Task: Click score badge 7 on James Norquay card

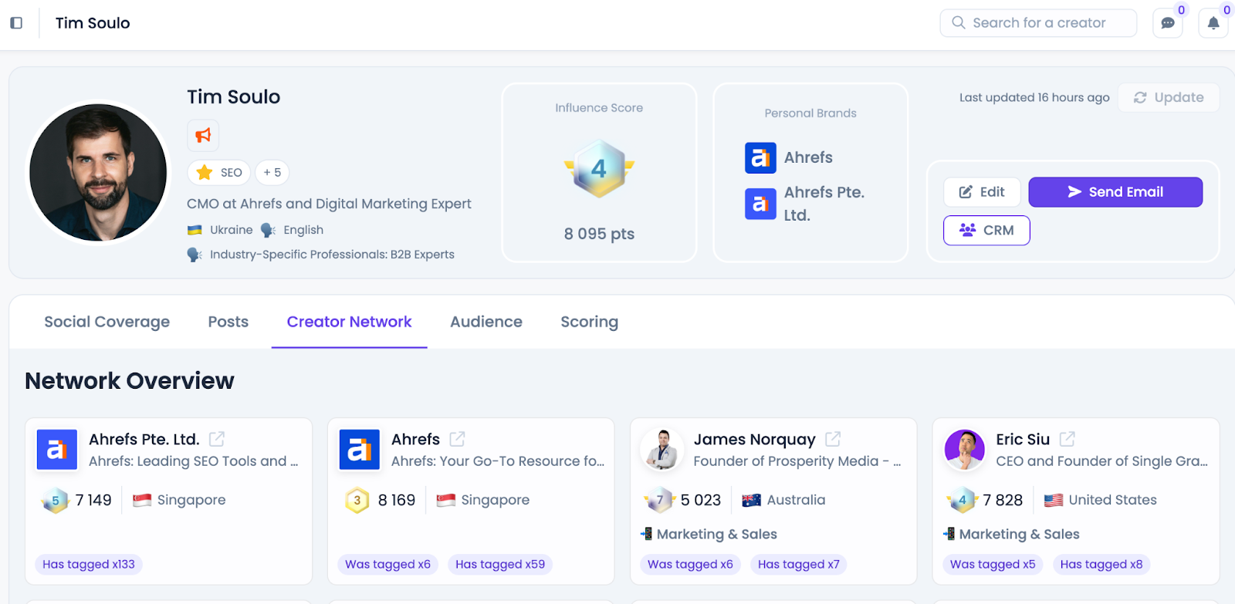Action: (x=660, y=501)
